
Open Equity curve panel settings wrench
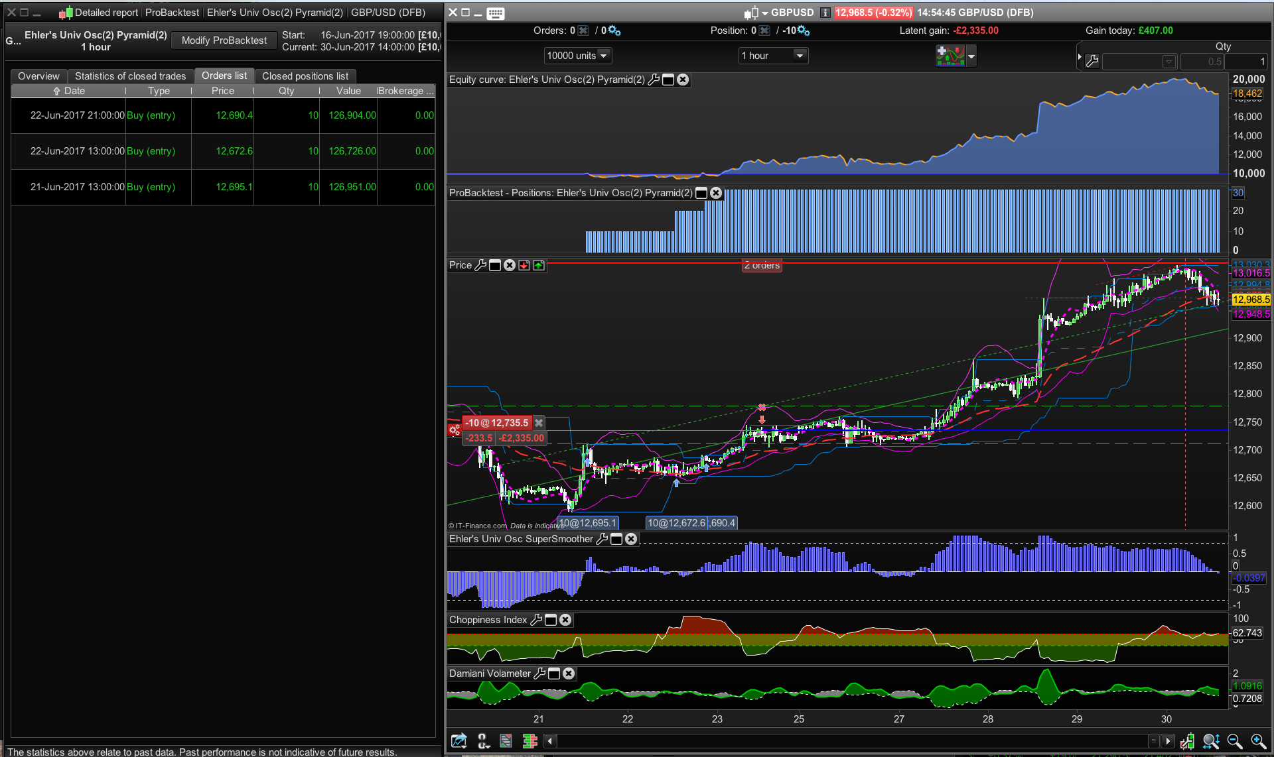point(654,80)
